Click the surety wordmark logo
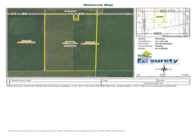 (165, 61)
